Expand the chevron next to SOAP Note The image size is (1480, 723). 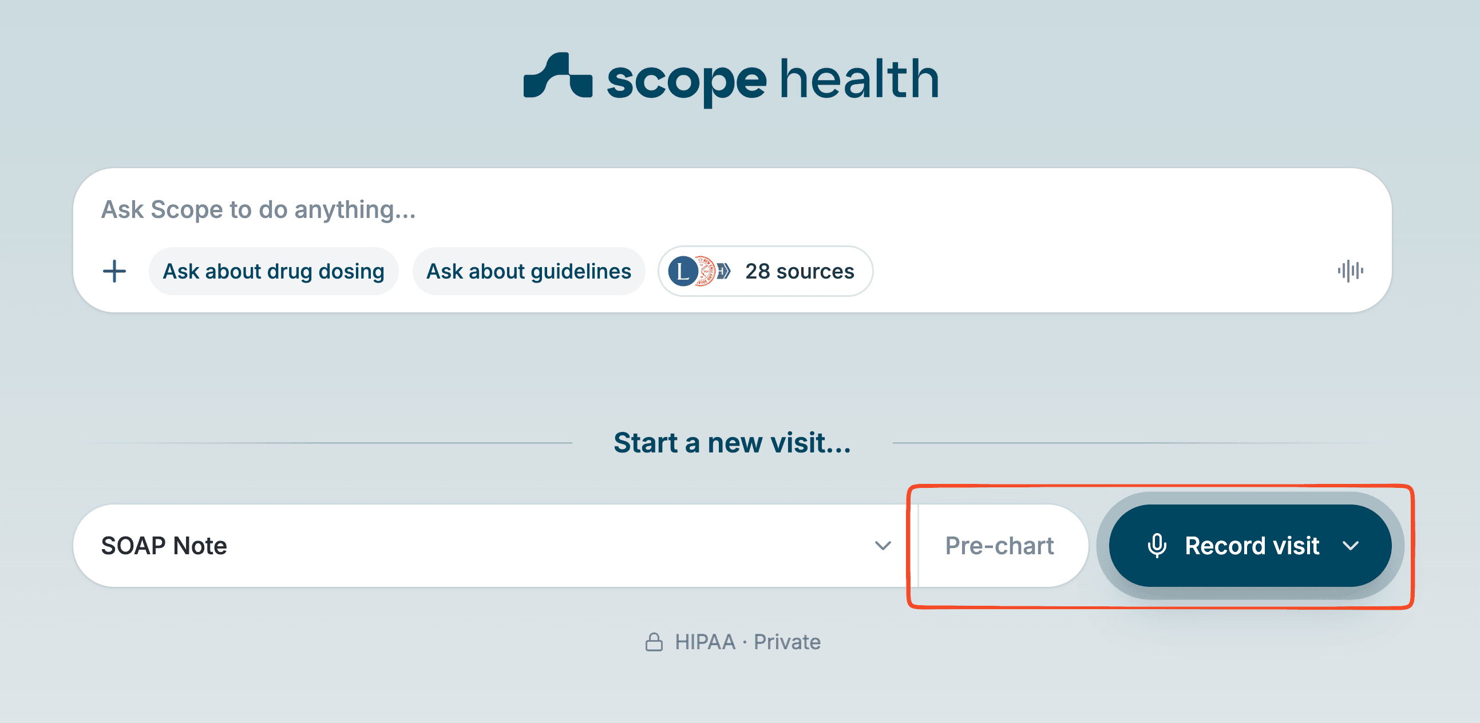tap(883, 546)
